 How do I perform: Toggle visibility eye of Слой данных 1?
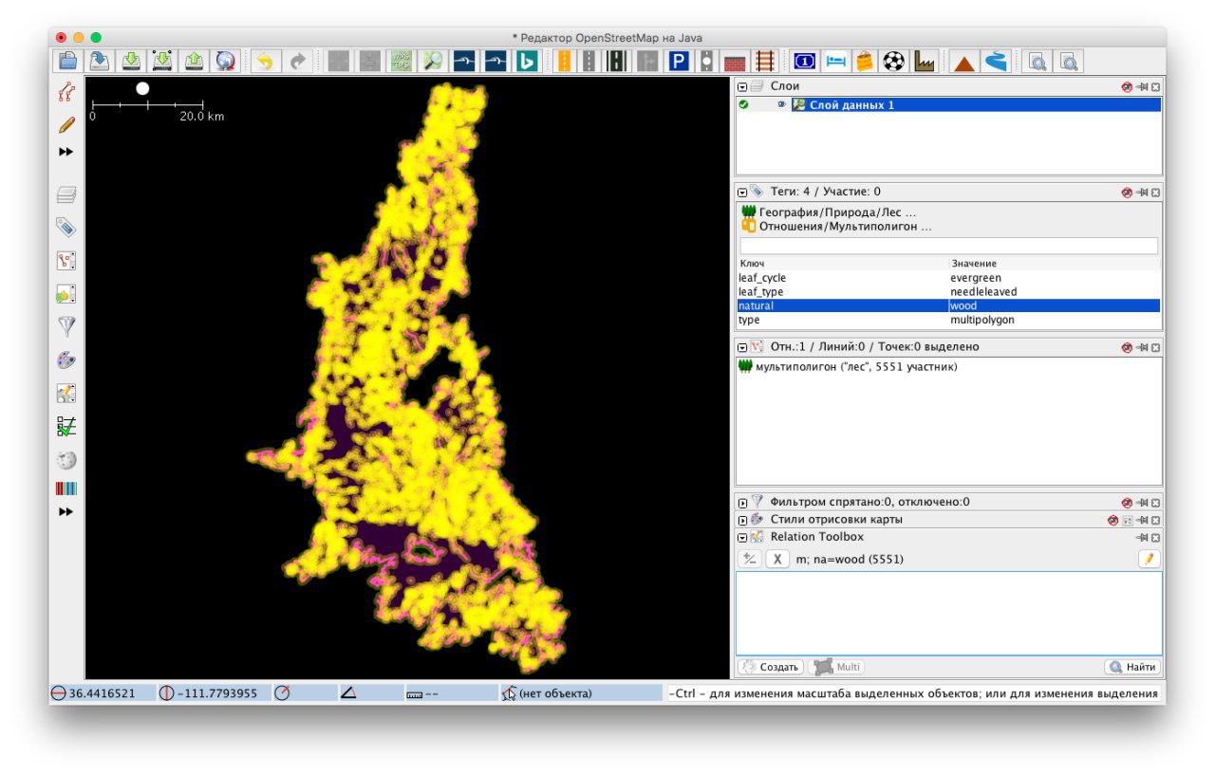[781, 105]
